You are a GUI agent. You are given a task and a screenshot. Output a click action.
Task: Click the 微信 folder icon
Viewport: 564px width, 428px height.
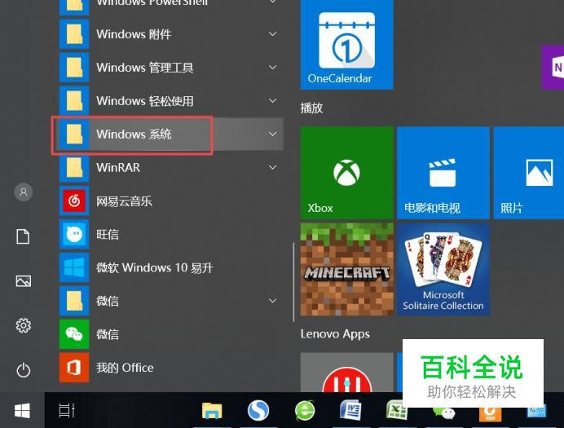coord(74,301)
